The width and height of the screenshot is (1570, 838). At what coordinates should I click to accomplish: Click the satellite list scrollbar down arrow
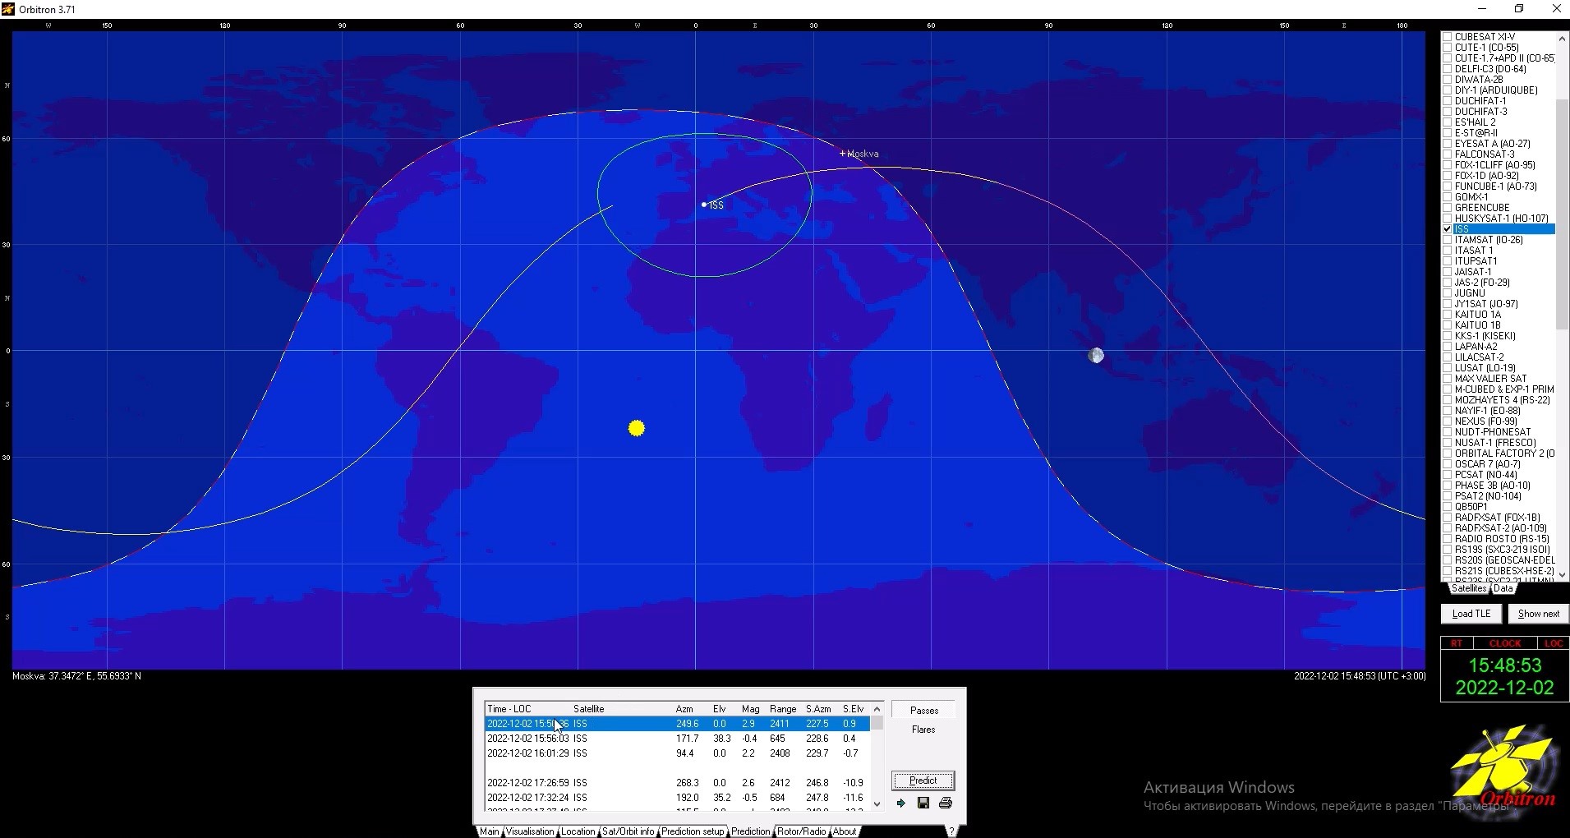[x=1560, y=574]
